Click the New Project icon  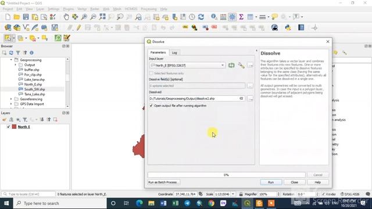click(8, 17)
